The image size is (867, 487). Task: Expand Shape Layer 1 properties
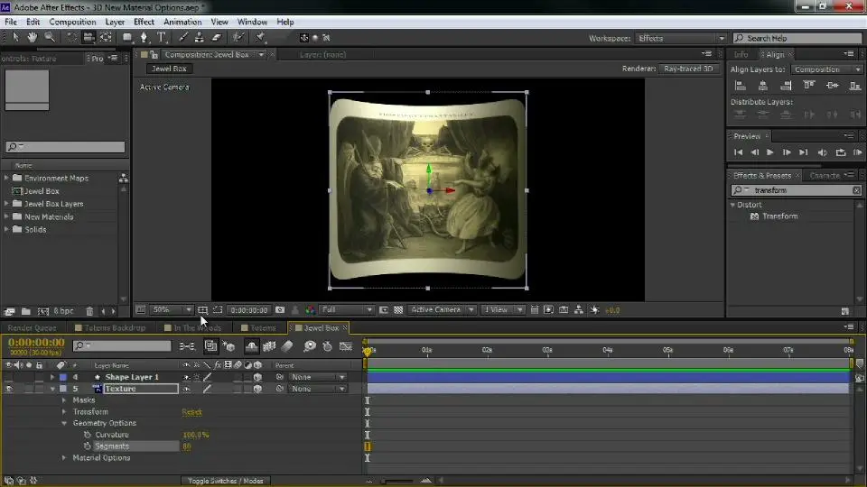(x=52, y=377)
